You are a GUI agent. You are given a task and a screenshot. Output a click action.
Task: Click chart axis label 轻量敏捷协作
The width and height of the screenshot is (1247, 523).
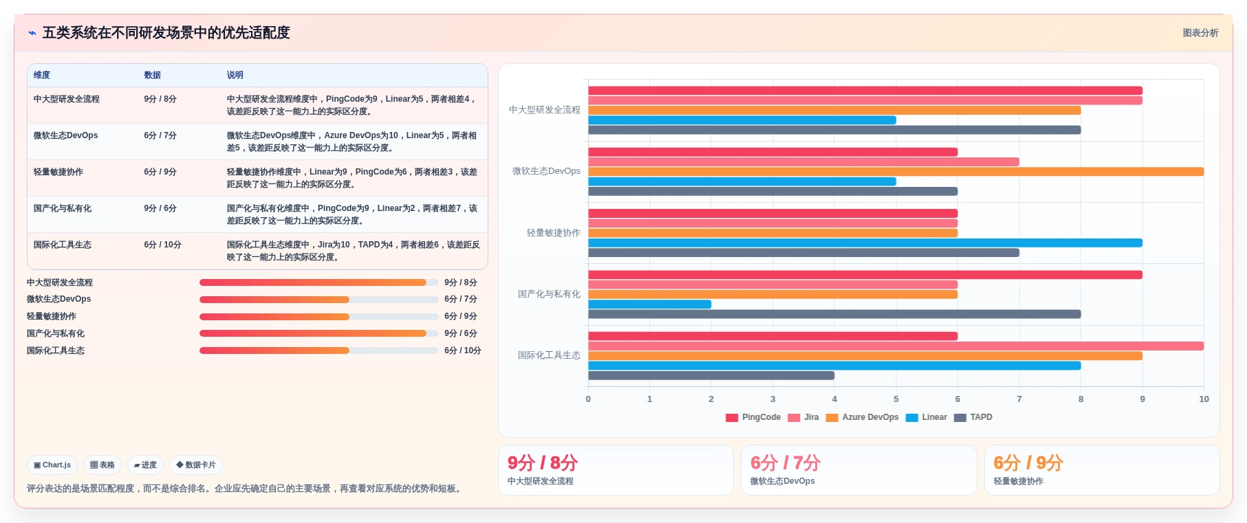coord(554,233)
